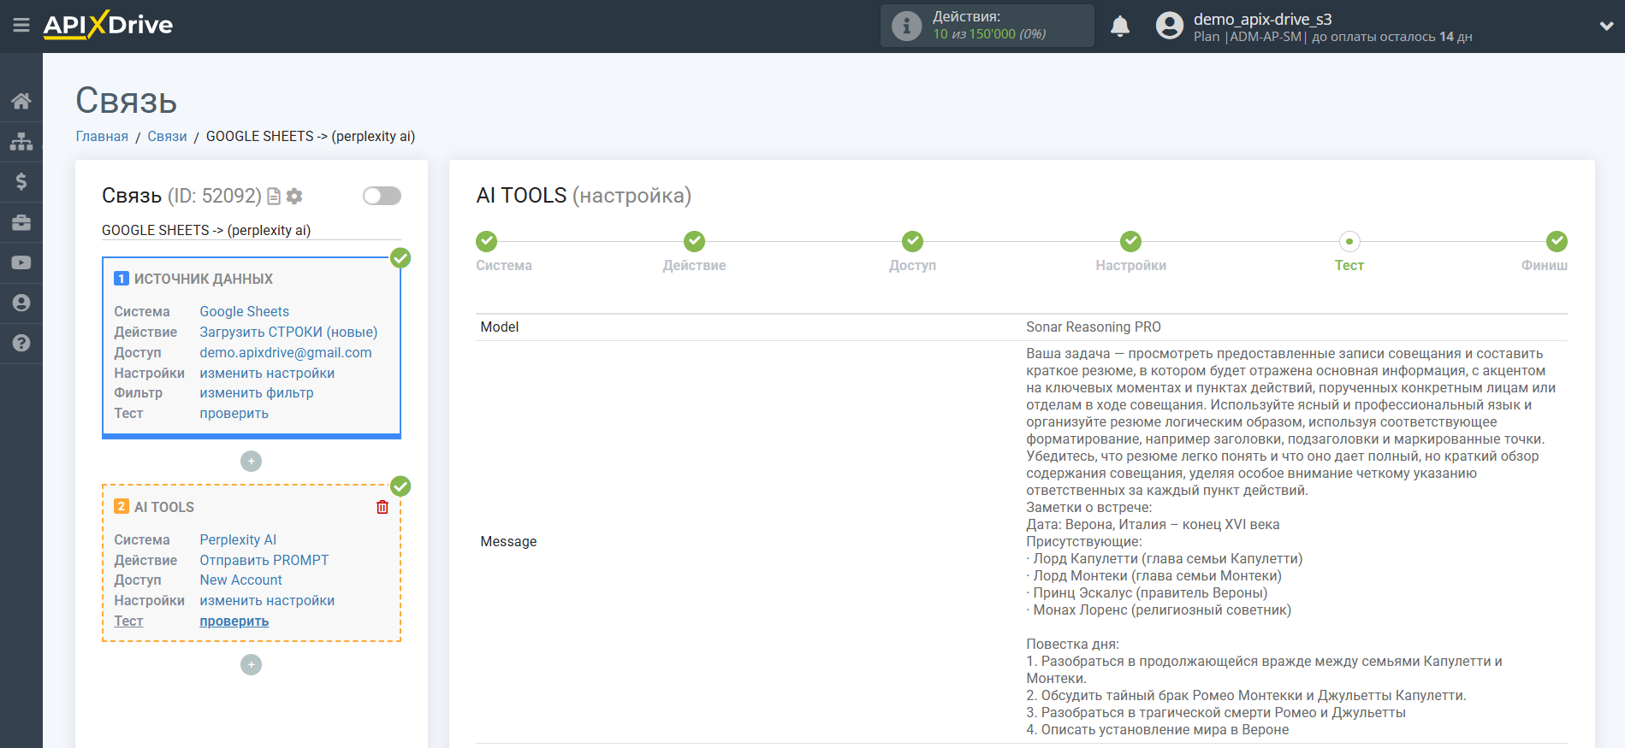Toggle the connection on/off switch

pos(382,196)
